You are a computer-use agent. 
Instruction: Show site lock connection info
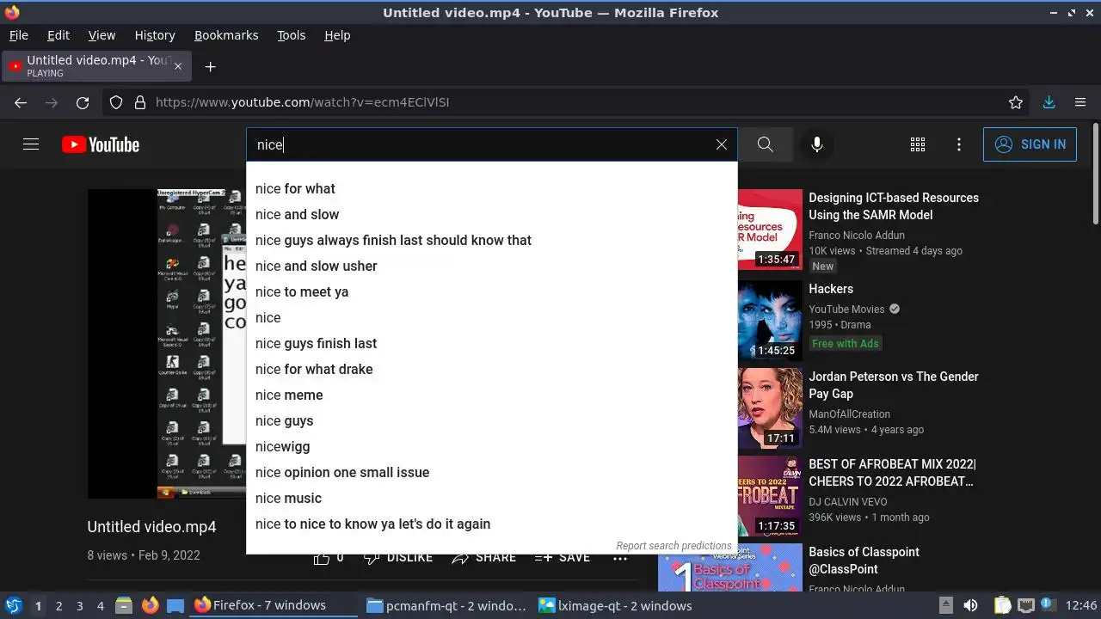click(x=140, y=102)
